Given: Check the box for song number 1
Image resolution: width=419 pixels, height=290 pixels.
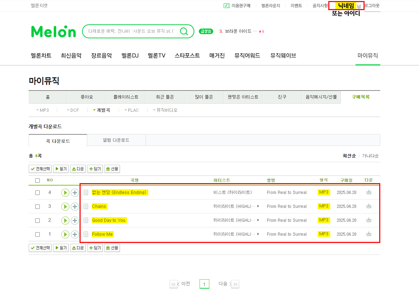Looking at the screenshot, I should (37, 234).
